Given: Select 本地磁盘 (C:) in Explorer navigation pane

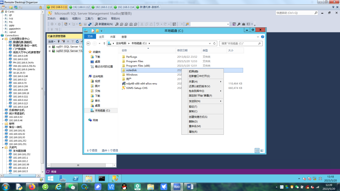Looking at the screenshot, I should coord(102,110).
